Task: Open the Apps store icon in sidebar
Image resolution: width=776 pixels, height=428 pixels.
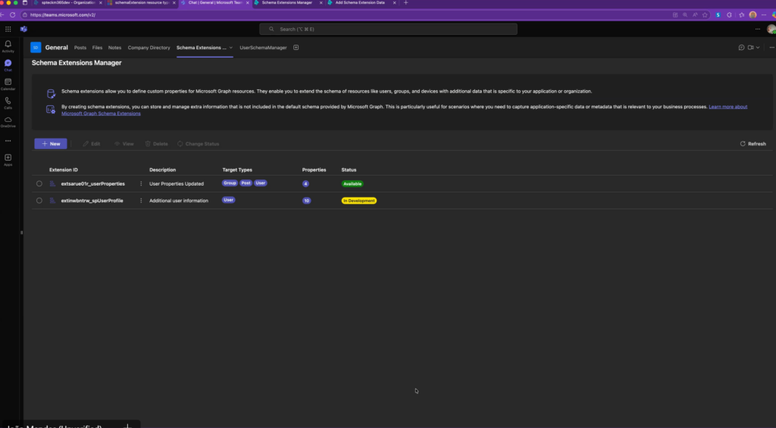Action: click(8, 160)
